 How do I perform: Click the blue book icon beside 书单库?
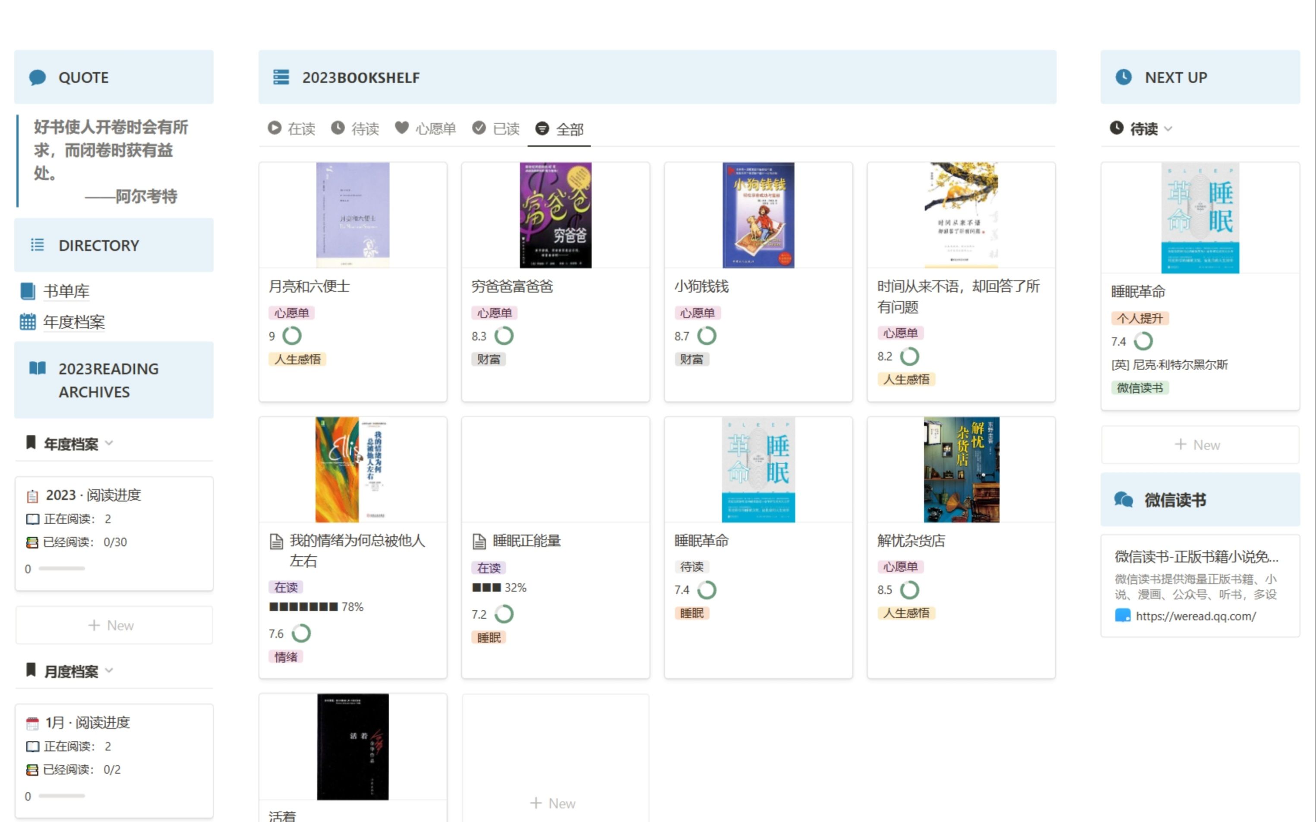coord(28,291)
